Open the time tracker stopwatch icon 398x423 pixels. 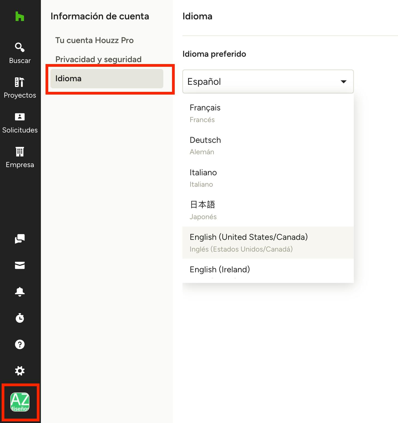pyautogui.click(x=20, y=318)
